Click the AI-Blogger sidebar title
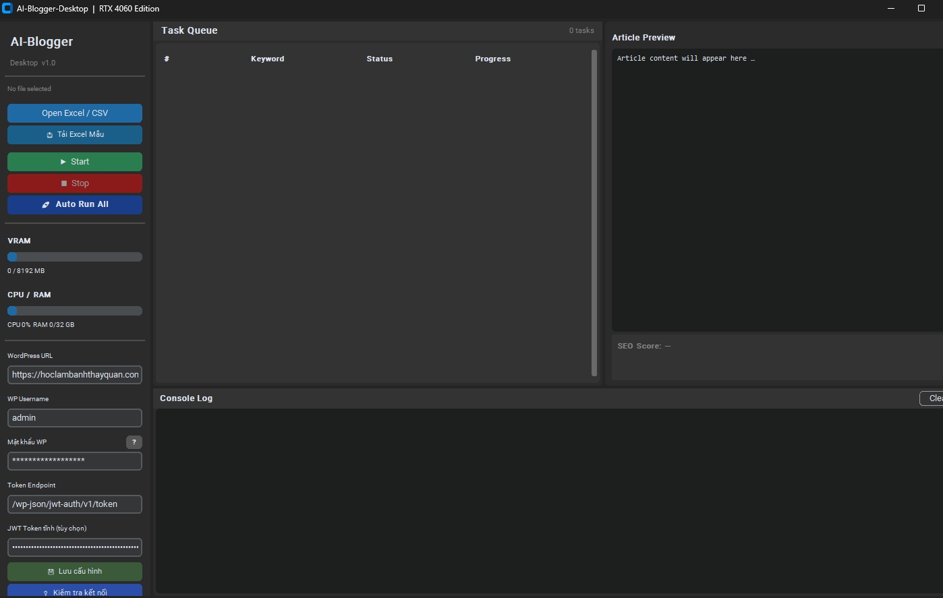This screenshot has height=598, width=943. coord(42,42)
